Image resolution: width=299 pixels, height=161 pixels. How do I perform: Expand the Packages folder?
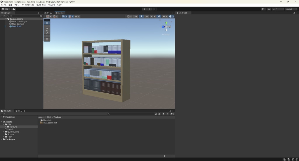point(1,139)
